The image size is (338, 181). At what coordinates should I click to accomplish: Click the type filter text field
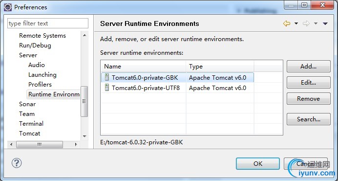point(48,23)
